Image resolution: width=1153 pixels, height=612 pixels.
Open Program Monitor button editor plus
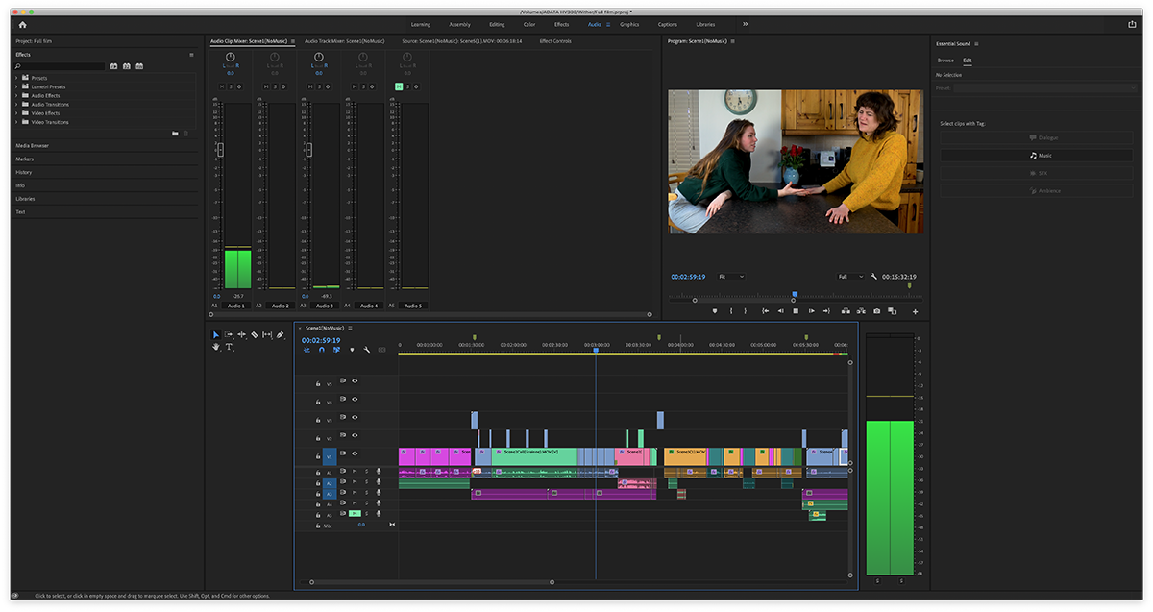[915, 311]
